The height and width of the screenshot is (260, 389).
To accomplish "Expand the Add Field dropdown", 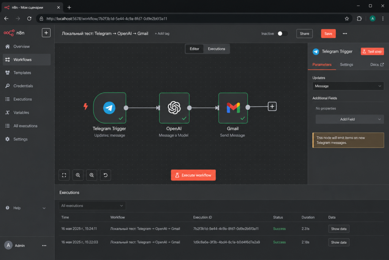I will (x=349, y=119).
